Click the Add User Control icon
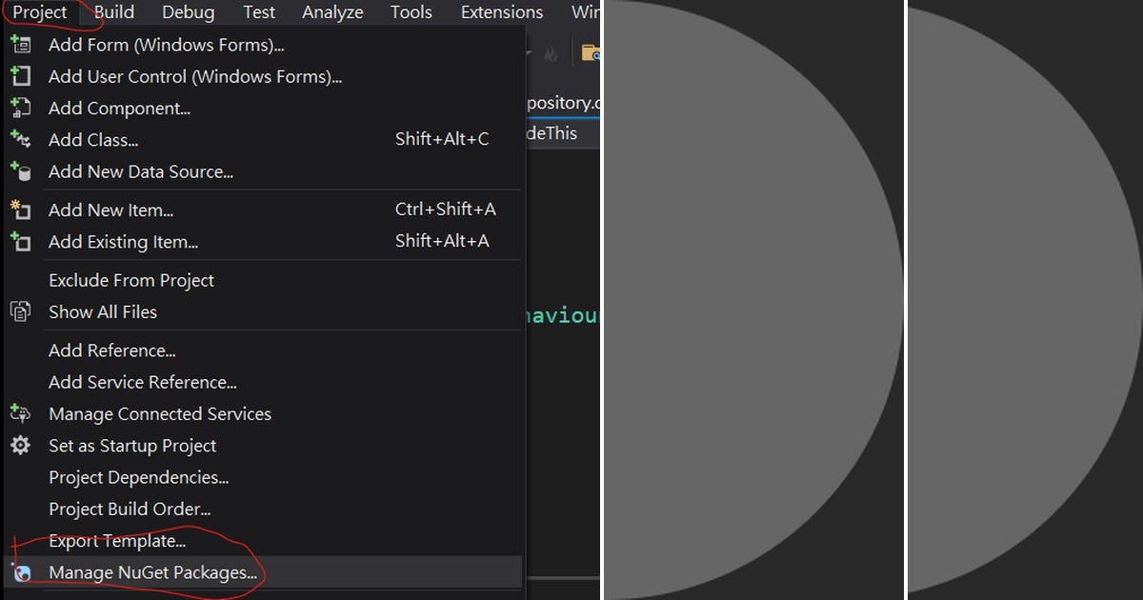The width and height of the screenshot is (1143, 600). coord(20,76)
